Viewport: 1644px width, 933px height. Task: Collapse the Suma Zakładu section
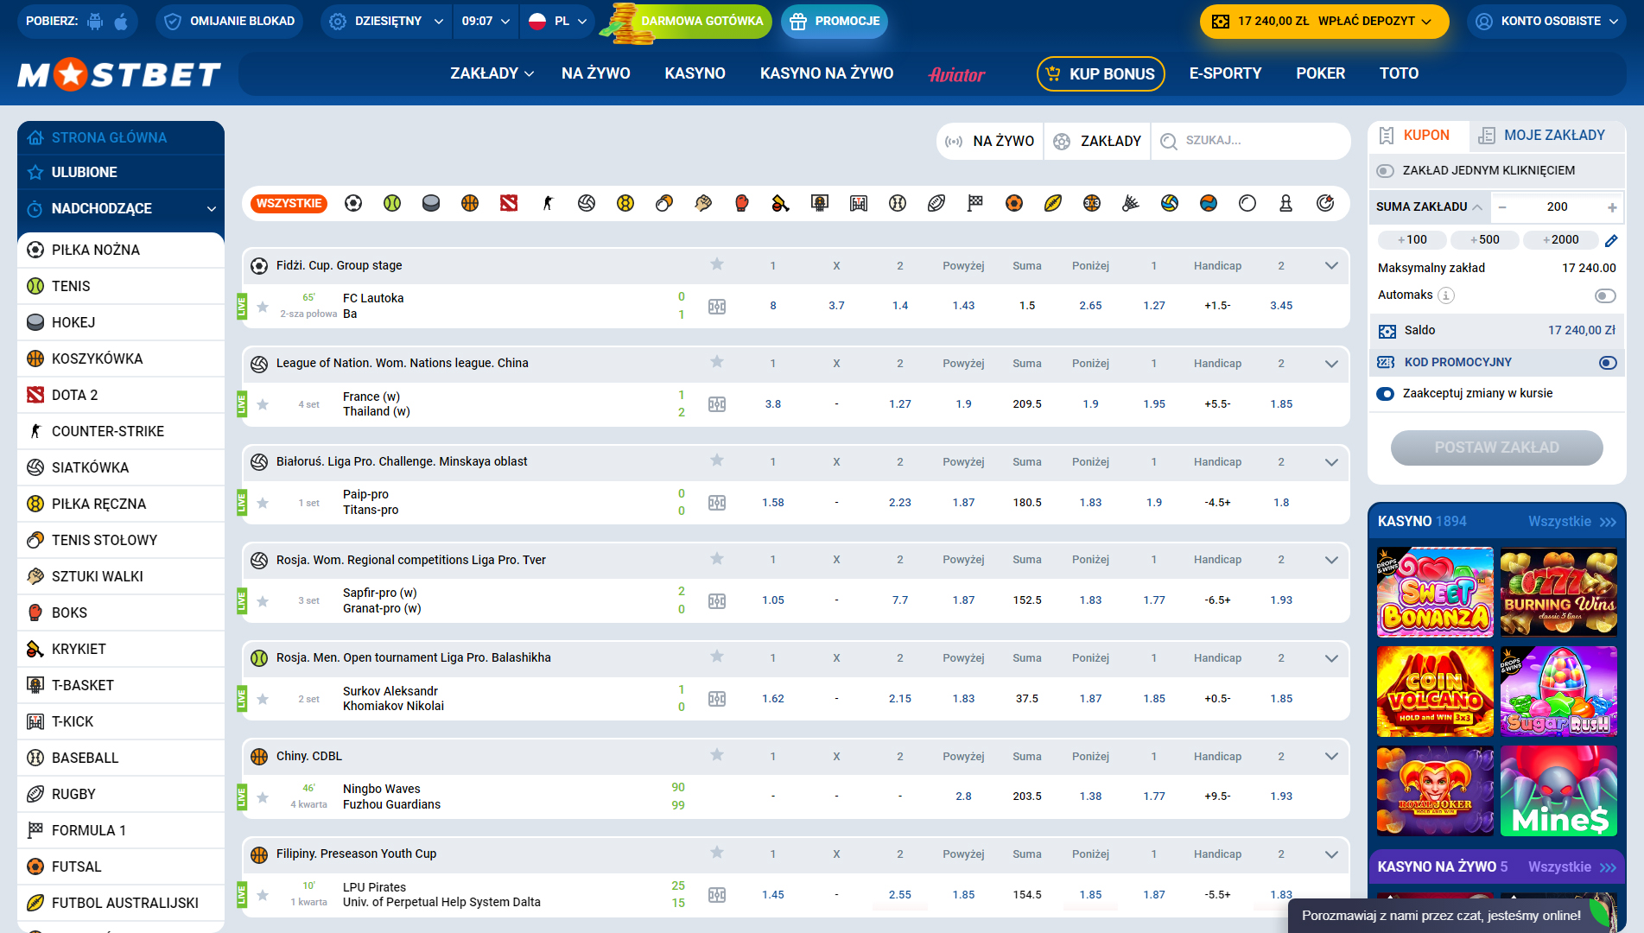(1477, 207)
